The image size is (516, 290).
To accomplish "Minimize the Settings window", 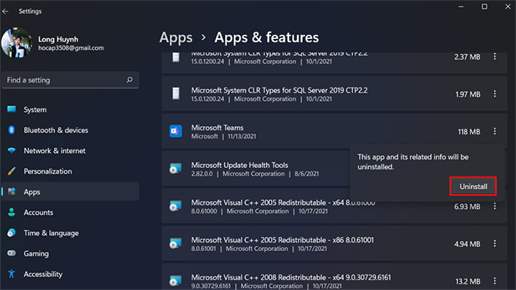I will pyautogui.click(x=461, y=7).
